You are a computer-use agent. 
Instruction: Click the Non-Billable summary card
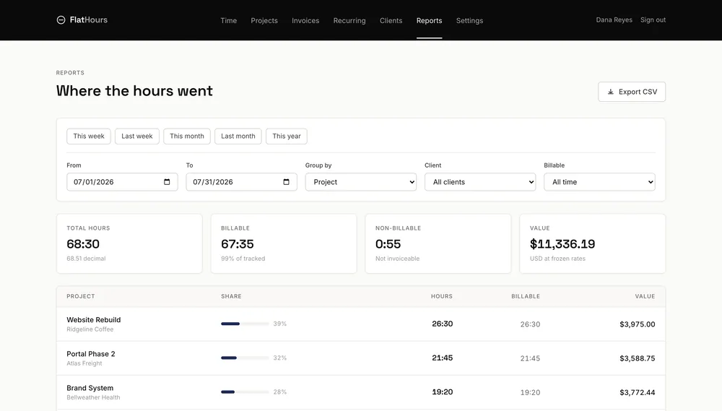438,243
